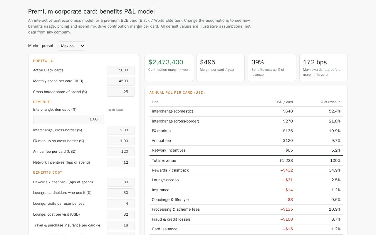Select the Interchange (domestic) row label
376x235 pixels.
tap(172, 111)
